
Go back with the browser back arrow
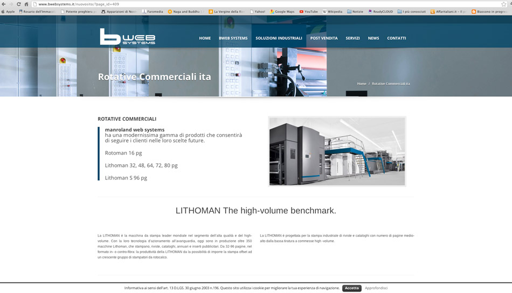click(4, 4)
